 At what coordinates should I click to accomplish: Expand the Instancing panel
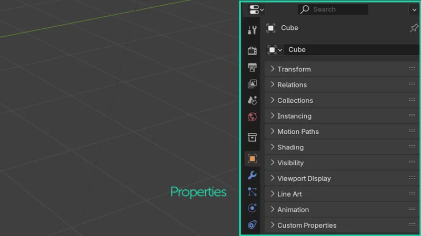pyautogui.click(x=342, y=116)
